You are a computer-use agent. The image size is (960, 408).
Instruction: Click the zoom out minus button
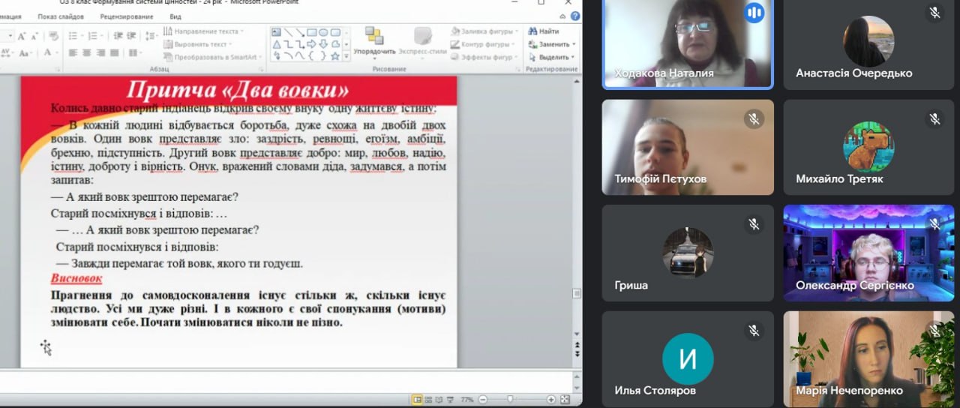pyautogui.click(x=483, y=400)
